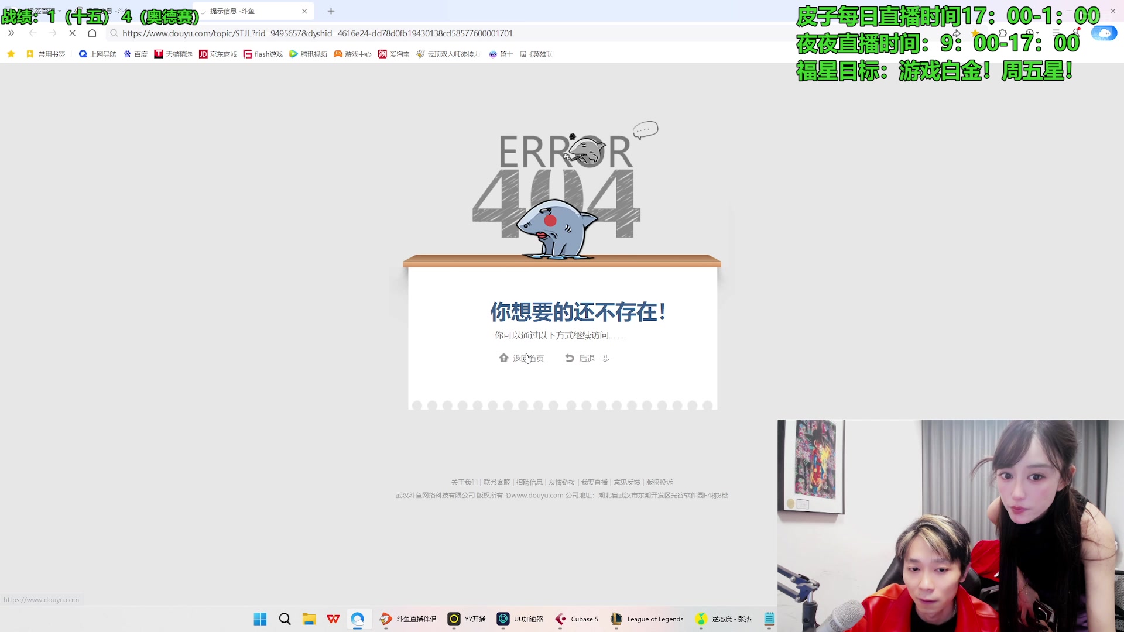Open the 爱淘宝 bookmark
The width and height of the screenshot is (1124, 632).
pyautogui.click(x=393, y=54)
